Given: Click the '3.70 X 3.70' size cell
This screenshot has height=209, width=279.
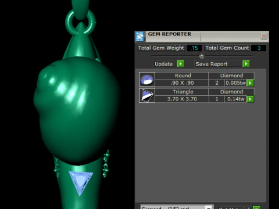Looking at the screenshot, I should [182, 99].
